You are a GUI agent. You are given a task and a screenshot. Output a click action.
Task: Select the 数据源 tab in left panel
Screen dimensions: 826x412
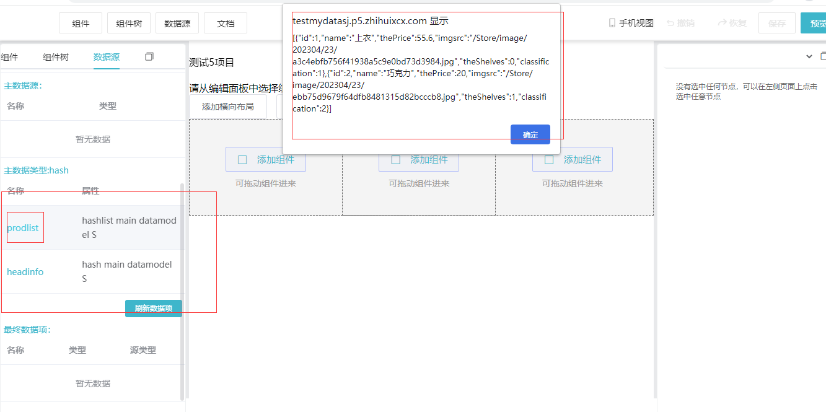click(x=107, y=57)
